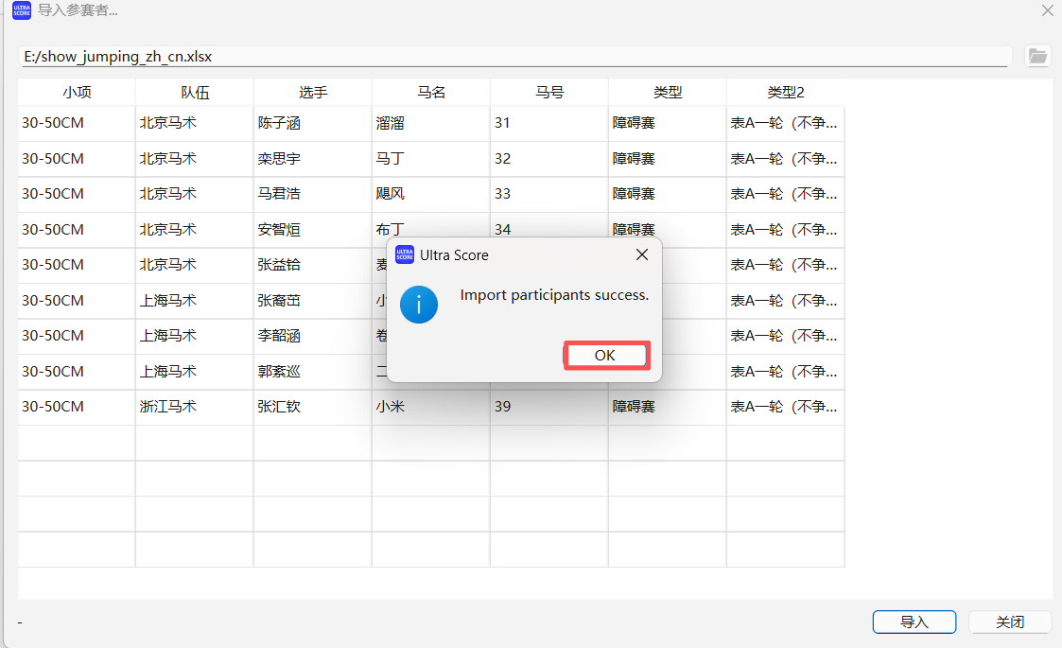Image resolution: width=1062 pixels, height=648 pixels.
Task: Click the 马号 column header
Action: [x=548, y=92]
